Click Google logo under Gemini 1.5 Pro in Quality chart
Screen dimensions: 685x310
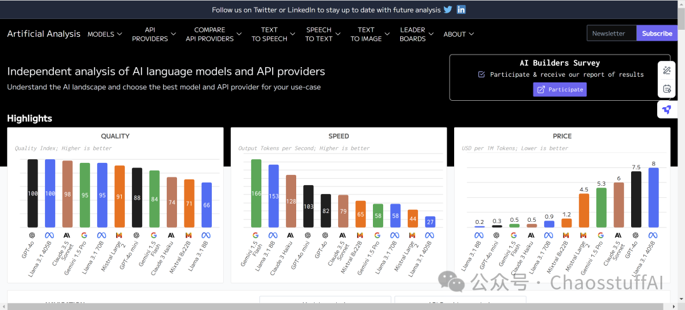point(84,235)
